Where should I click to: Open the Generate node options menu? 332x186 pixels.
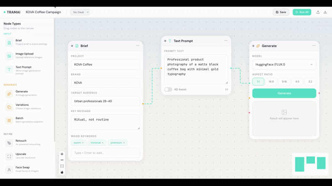314,45
